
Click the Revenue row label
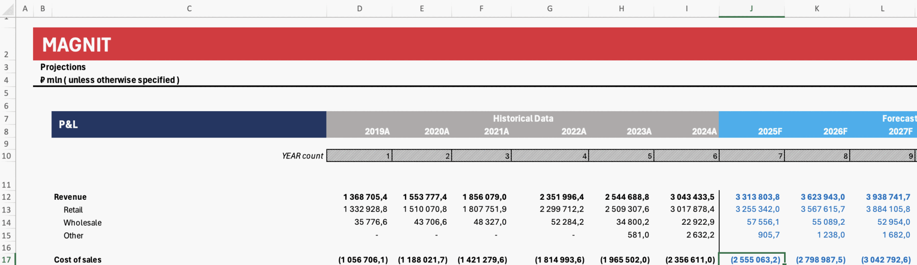70,197
